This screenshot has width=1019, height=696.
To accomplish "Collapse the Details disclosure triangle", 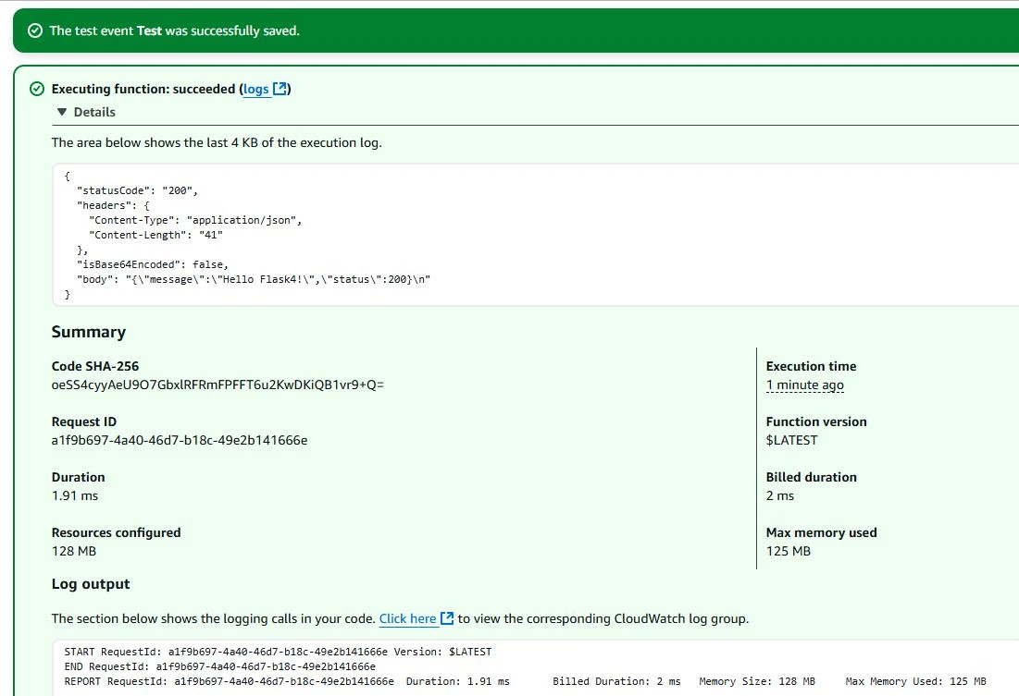I will [62, 112].
